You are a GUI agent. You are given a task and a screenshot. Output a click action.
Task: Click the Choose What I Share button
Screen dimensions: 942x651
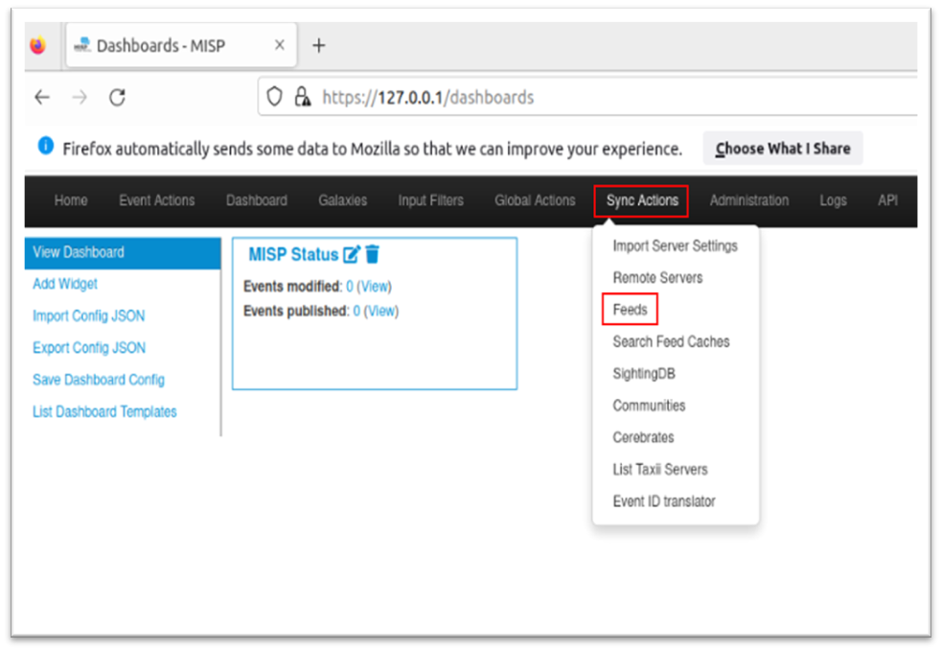click(x=782, y=148)
